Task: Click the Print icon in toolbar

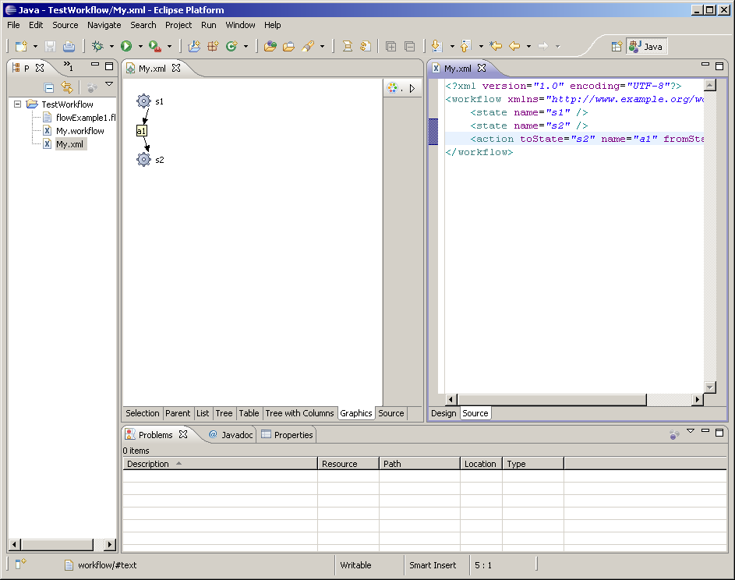Action: click(69, 47)
